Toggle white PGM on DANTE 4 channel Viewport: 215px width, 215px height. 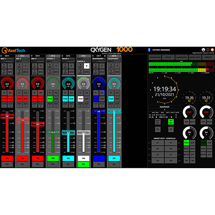tap(81, 99)
